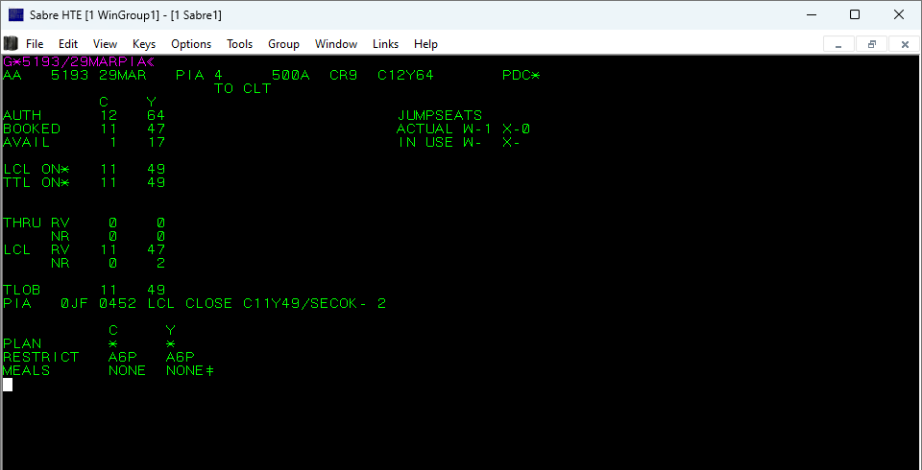Image resolution: width=922 pixels, height=470 pixels.
Task: Minimize the inner Sabre1 child window
Action: [839, 44]
